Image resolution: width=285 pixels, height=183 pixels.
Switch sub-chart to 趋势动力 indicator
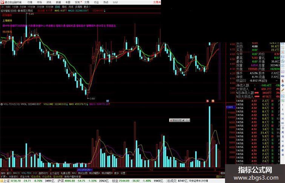tap(43, 173)
